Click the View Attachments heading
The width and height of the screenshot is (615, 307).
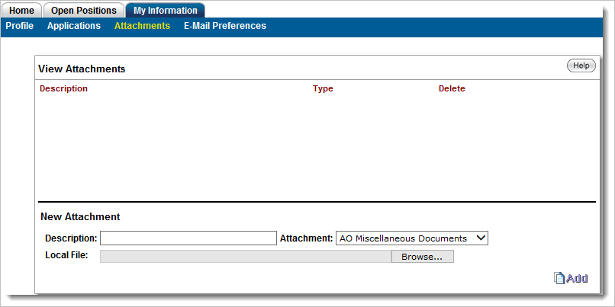coord(82,69)
